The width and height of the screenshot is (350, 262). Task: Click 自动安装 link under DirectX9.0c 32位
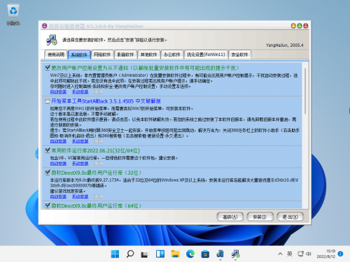tap(58, 196)
